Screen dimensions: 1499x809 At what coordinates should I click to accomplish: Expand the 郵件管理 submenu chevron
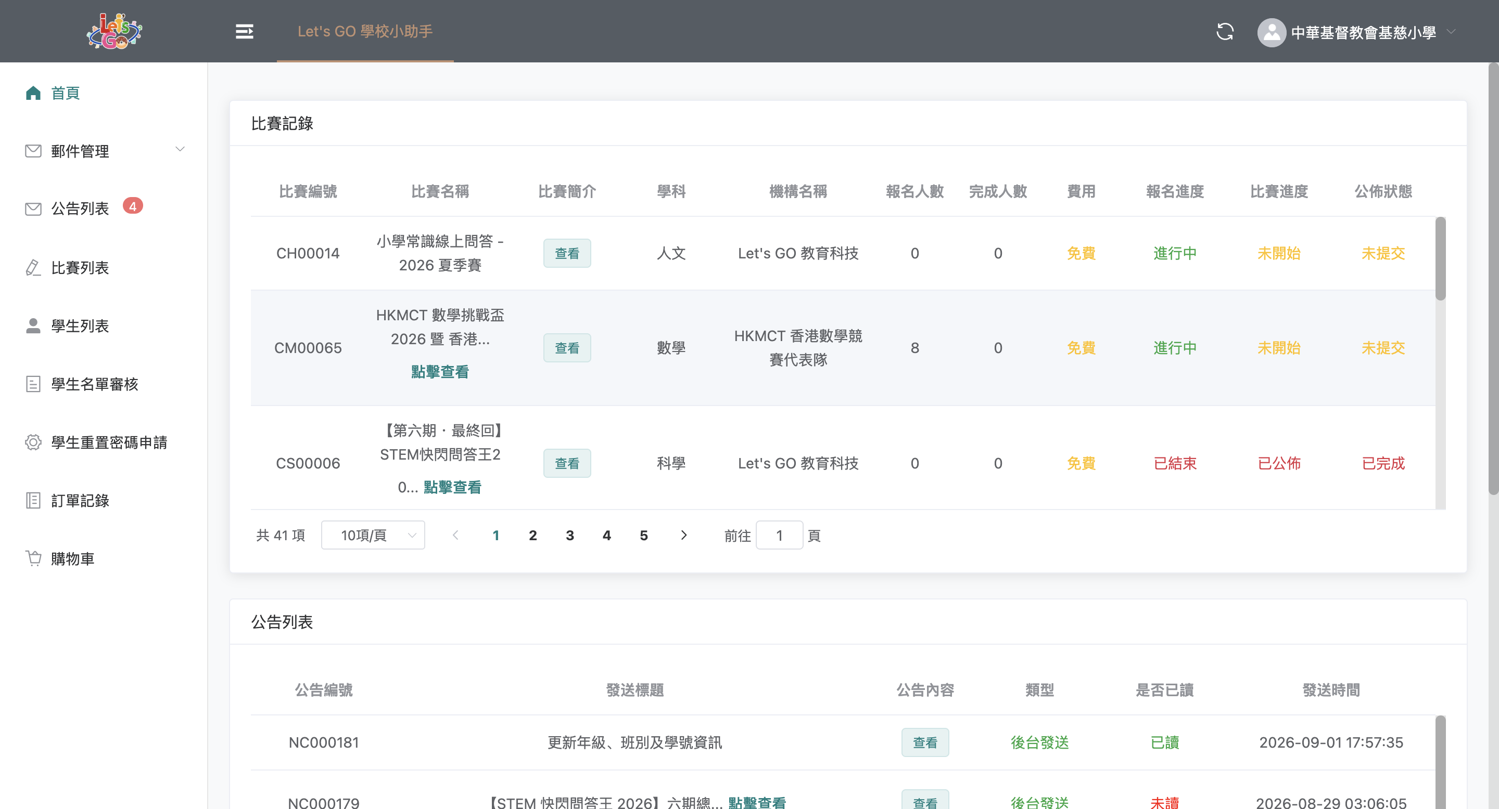tap(181, 149)
